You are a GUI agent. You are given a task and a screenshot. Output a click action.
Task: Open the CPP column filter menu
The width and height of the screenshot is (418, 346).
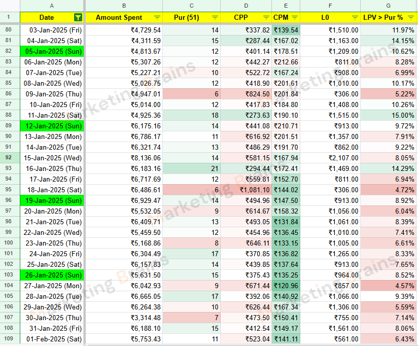click(x=266, y=18)
